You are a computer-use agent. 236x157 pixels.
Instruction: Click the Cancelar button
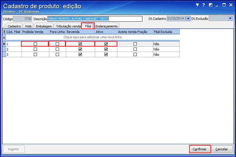coord(222,149)
